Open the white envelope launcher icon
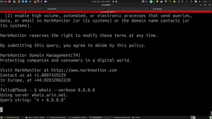Viewport: 212px width, 119px height. click(x=45, y=1)
